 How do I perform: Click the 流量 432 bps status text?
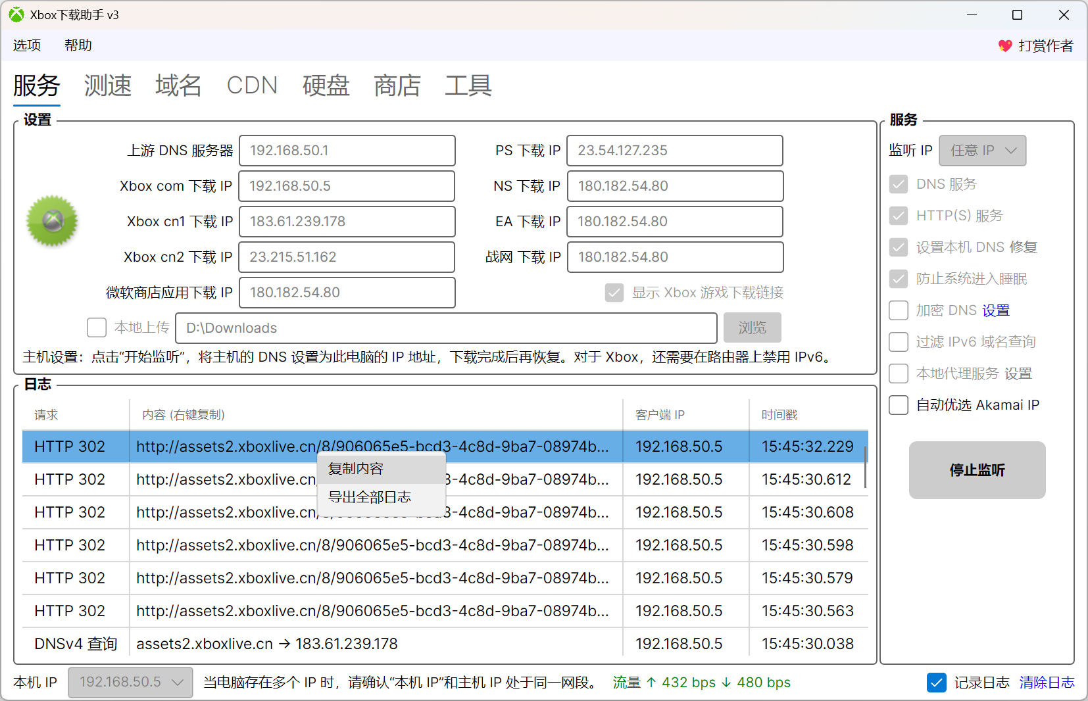click(x=701, y=683)
